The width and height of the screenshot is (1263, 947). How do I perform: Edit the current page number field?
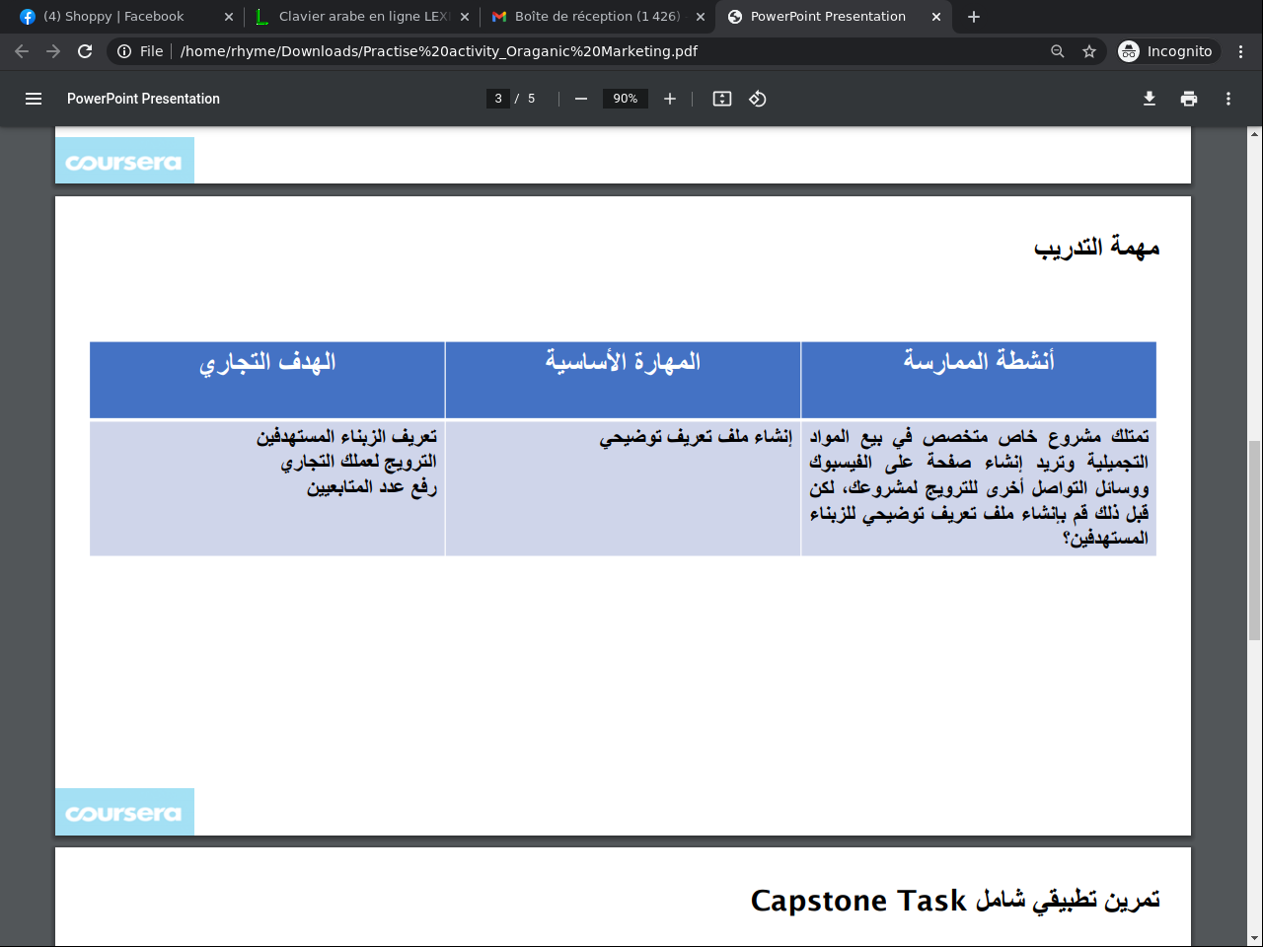tap(498, 99)
